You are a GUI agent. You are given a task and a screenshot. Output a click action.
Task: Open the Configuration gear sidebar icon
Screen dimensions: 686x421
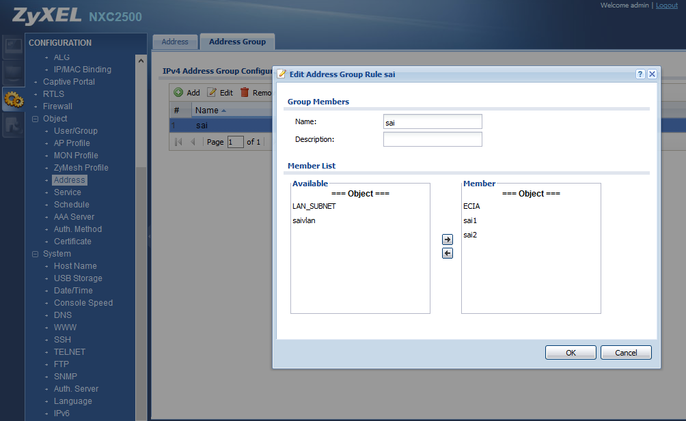pos(13,100)
